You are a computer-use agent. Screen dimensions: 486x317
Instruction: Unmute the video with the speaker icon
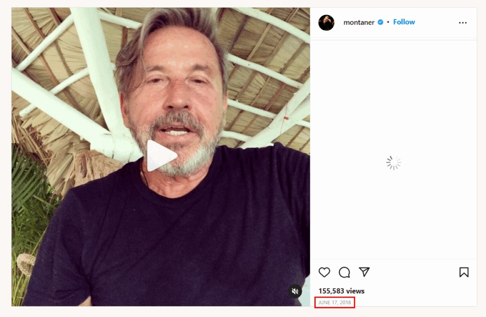(x=295, y=291)
